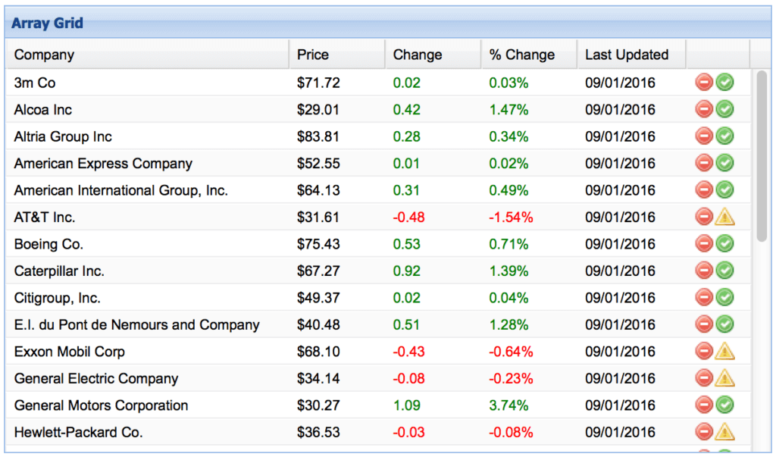Click the red remove icon for AT&T Inc.
This screenshot has height=457, width=776.
click(x=704, y=216)
